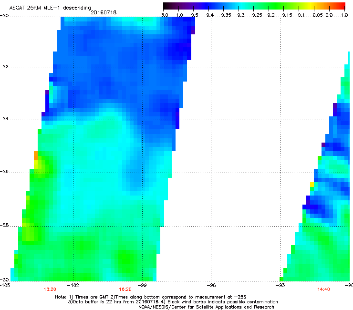Click the NOAA/NESDIS credit line
The height and width of the screenshot is (310, 353).
pyautogui.click(x=206, y=307)
